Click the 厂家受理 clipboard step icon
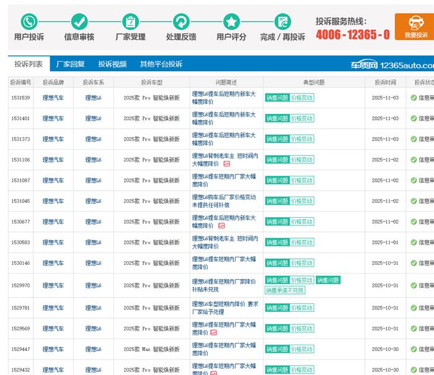 pyautogui.click(x=130, y=22)
